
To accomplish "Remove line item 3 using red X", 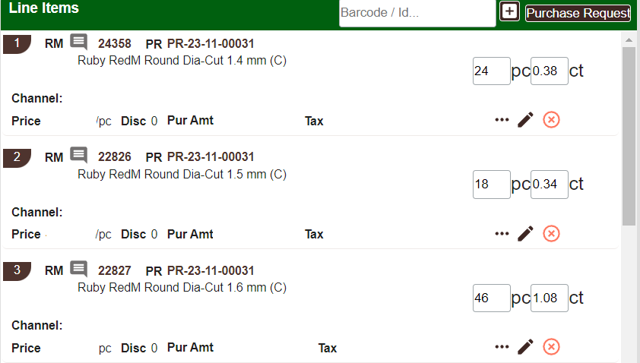I will tap(552, 347).
